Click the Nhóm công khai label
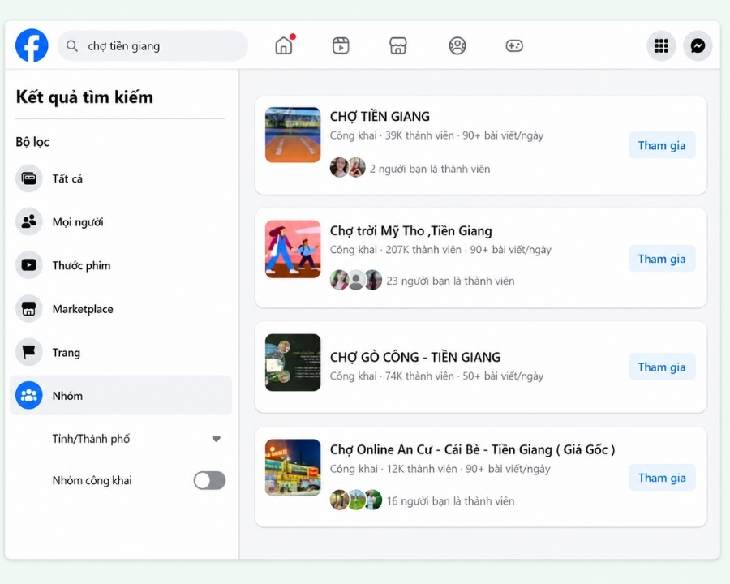Screen dimensions: 730x584 92,480
